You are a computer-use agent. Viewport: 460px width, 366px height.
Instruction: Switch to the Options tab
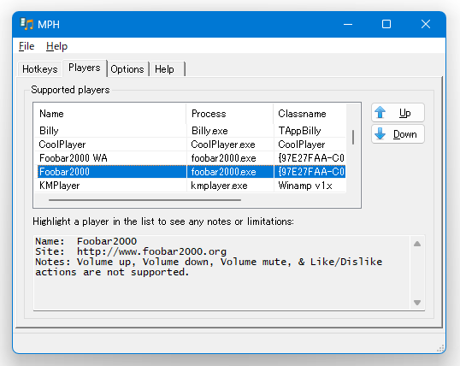click(127, 69)
